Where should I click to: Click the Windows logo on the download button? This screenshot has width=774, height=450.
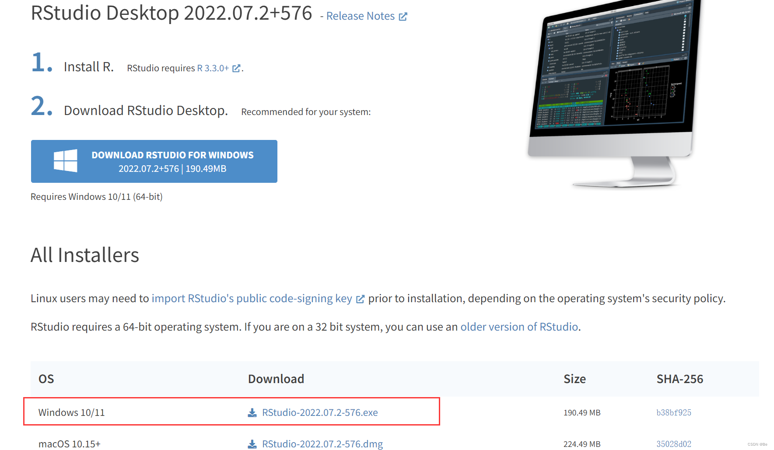pos(67,161)
